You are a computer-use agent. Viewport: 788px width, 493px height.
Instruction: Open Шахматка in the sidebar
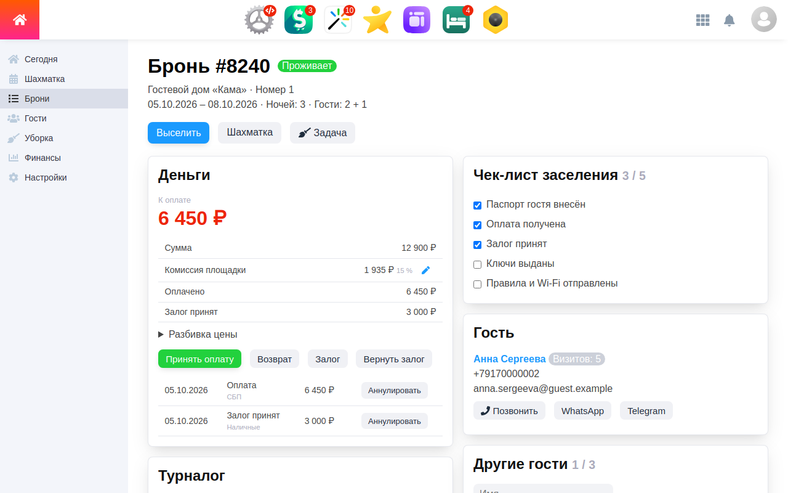pyautogui.click(x=64, y=79)
